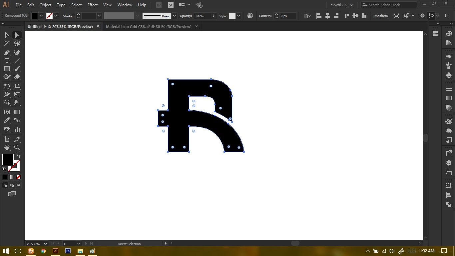Toggle Align to Pixel Grid button
This screenshot has width=455, height=256.
[422, 16]
